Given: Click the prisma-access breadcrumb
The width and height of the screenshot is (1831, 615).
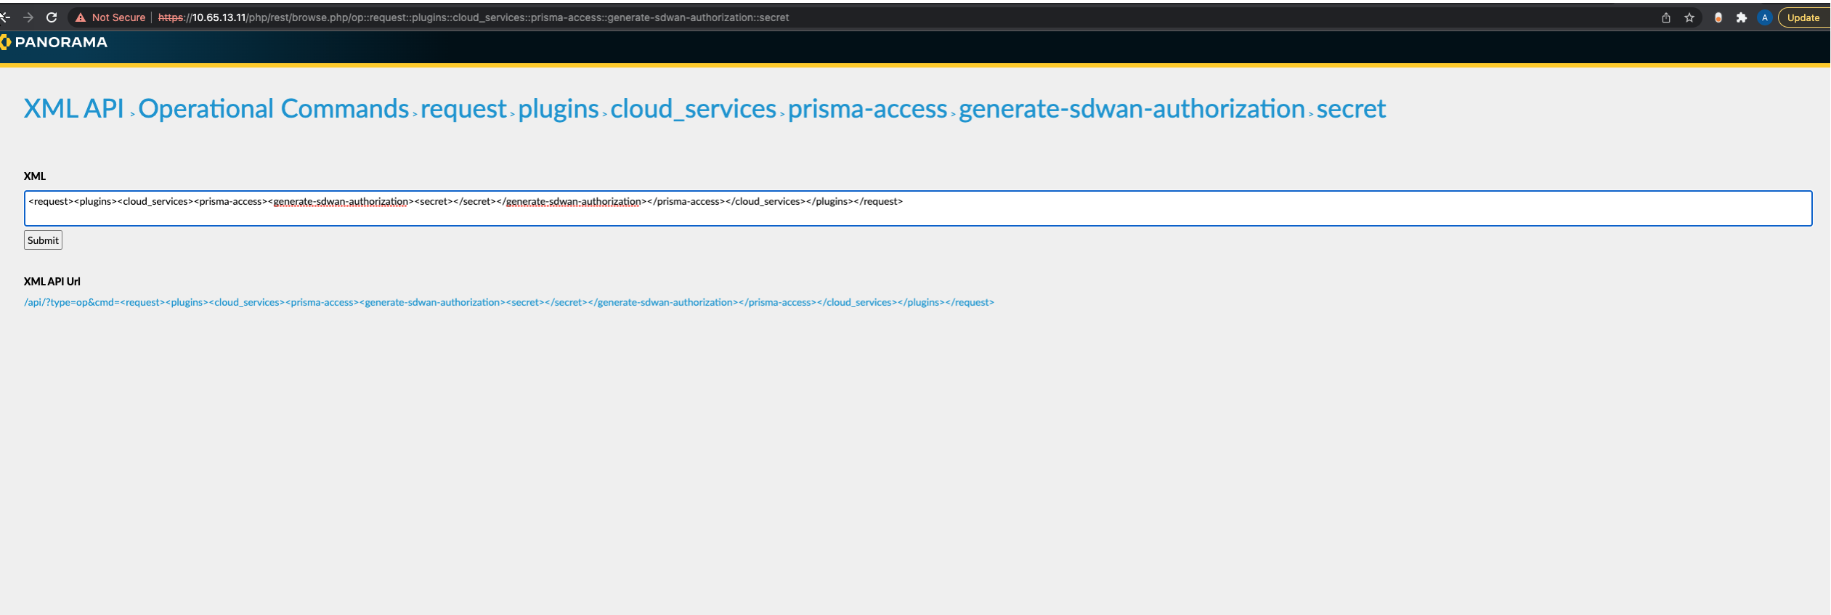Looking at the screenshot, I should pyautogui.click(x=867, y=109).
